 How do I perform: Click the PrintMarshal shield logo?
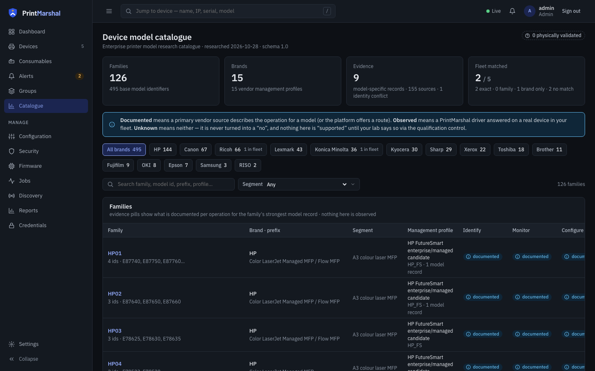tap(13, 13)
